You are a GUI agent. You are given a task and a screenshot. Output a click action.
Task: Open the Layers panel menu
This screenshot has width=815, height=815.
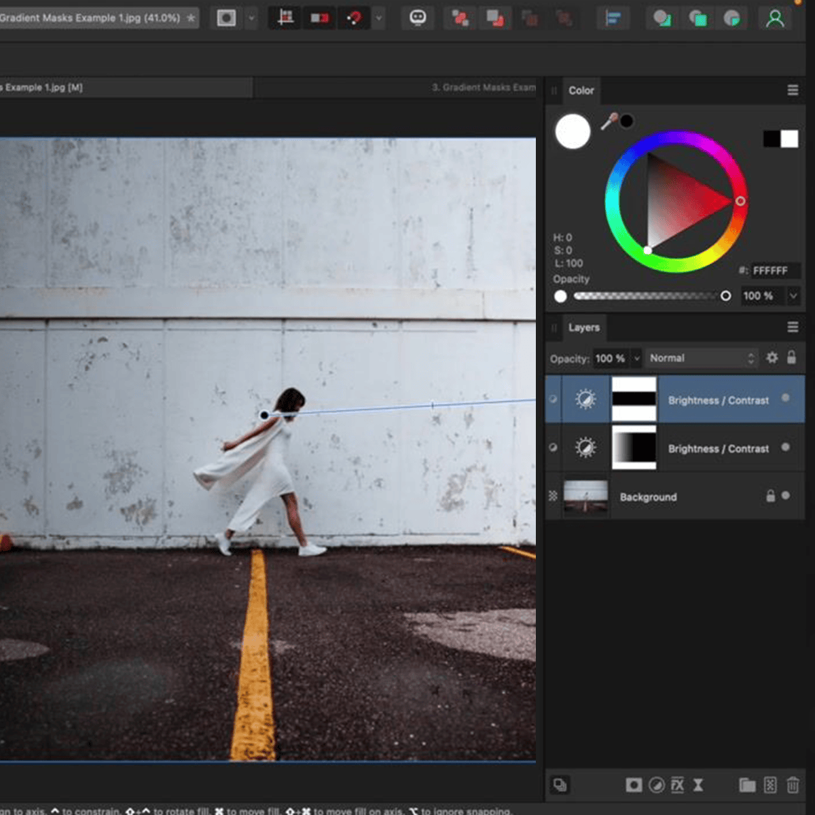(793, 327)
